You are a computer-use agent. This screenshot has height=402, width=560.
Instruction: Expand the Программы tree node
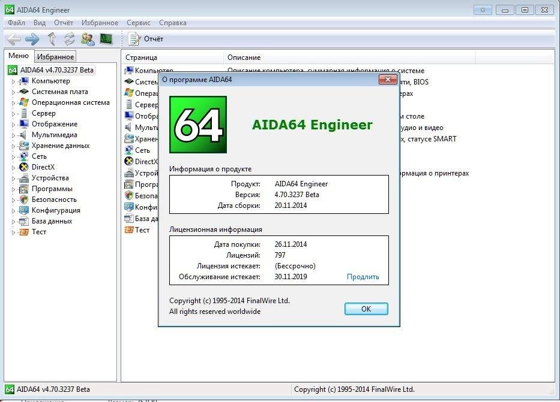pos(14,189)
